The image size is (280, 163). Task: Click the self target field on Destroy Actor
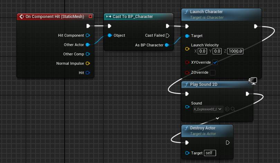(210, 153)
